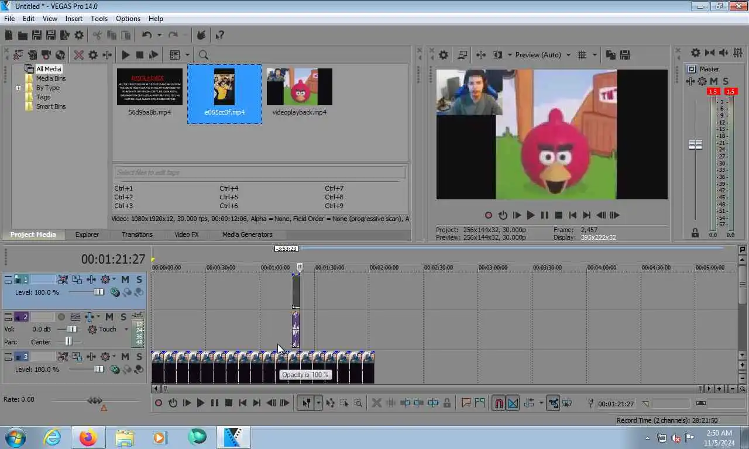Toggle Enable Snapping magnet button
This screenshot has height=449, width=749.
498,403
